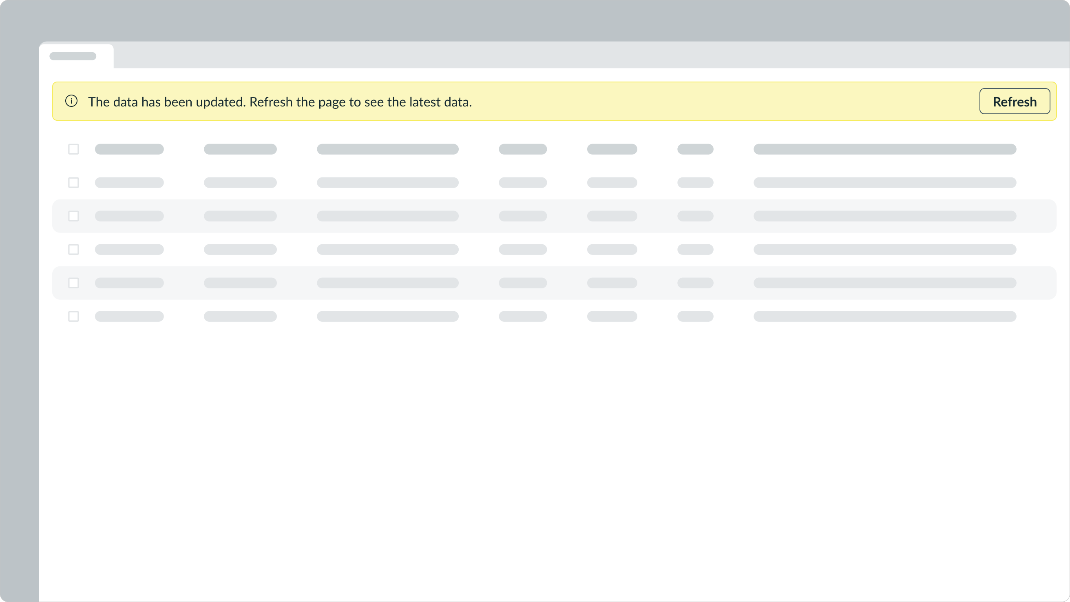Check the second row's checkbox

coord(73,183)
